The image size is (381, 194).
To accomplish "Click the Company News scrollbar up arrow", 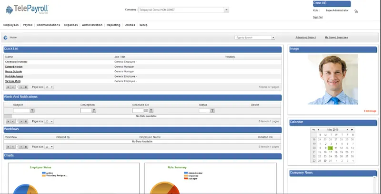I will [x=375, y=178].
